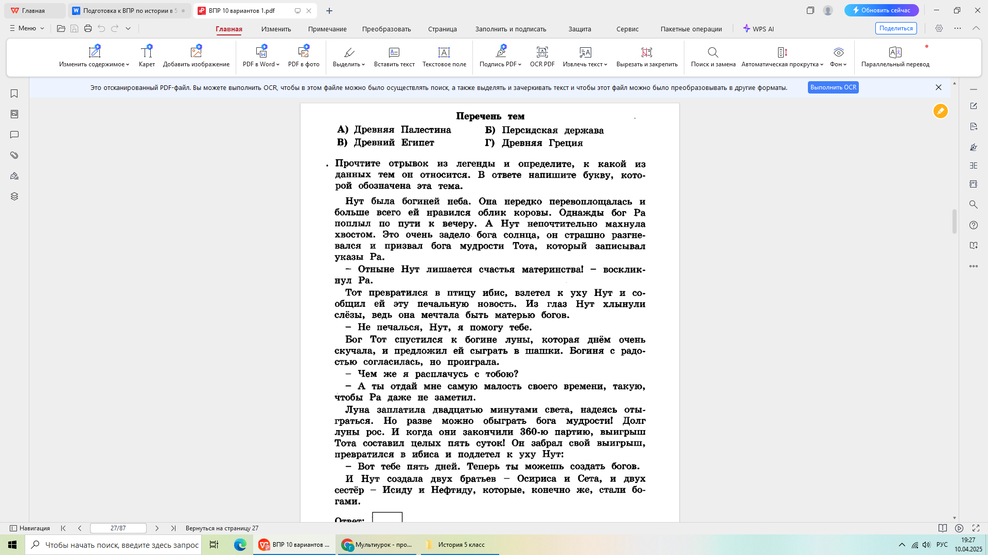Toggle the Навигация panel
The width and height of the screenshot is (988, 555).
click(x=30, y=528)
